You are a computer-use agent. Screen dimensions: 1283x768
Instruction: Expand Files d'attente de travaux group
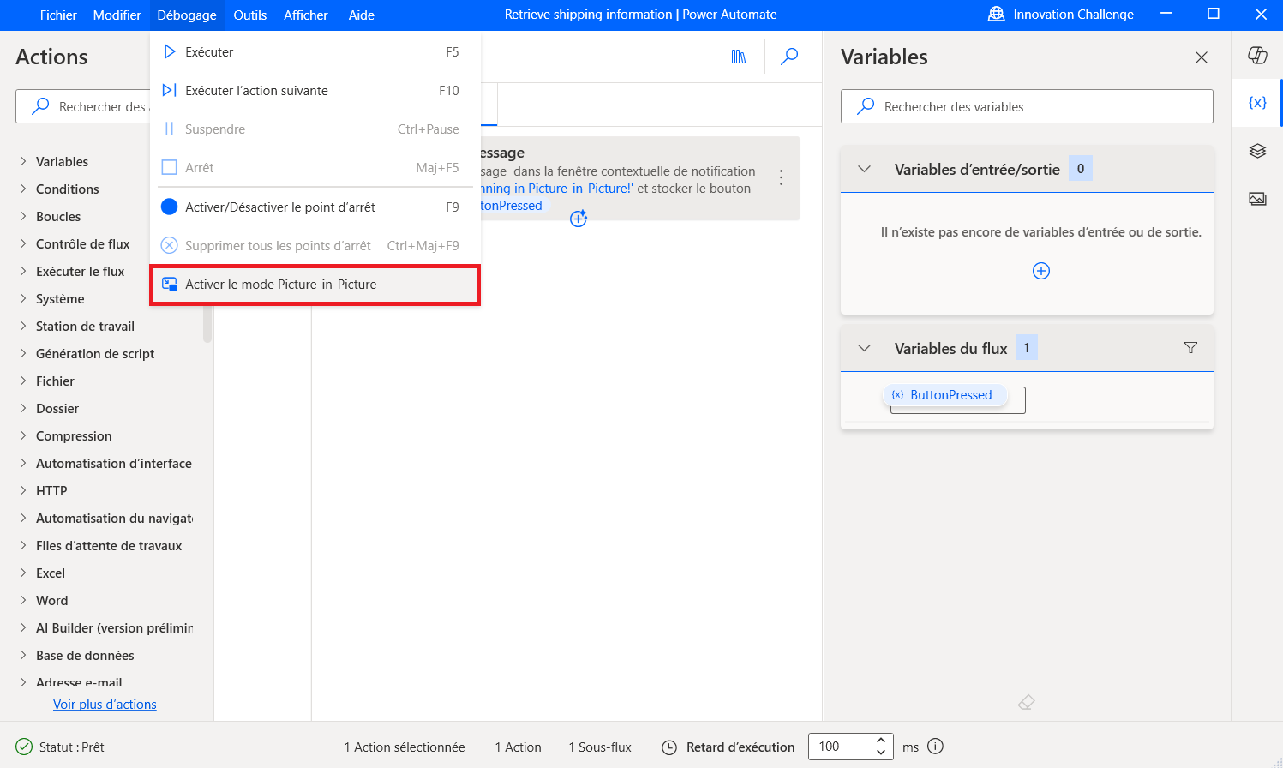coord(24,545)
